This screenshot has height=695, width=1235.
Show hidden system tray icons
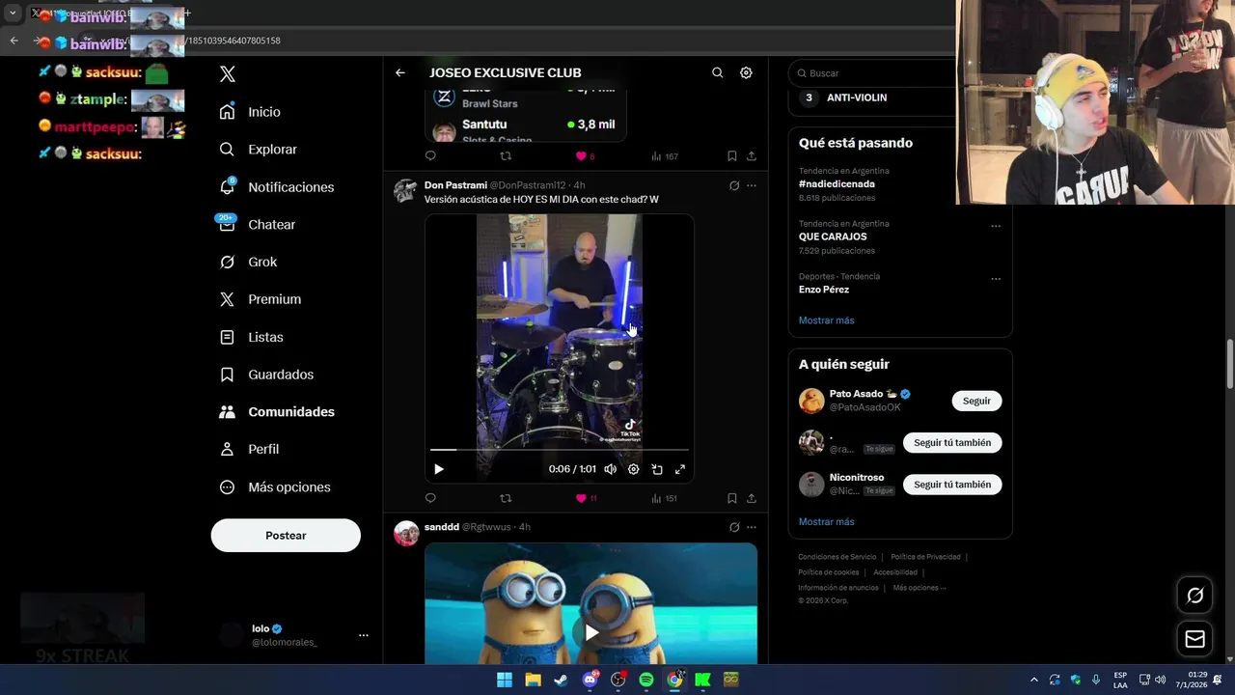1033,680
